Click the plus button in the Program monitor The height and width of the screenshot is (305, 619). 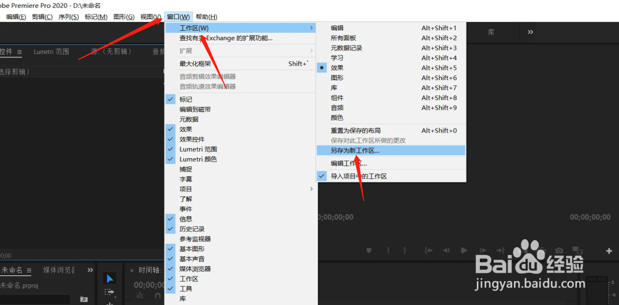pyautogui.click(x=609, y=251)
